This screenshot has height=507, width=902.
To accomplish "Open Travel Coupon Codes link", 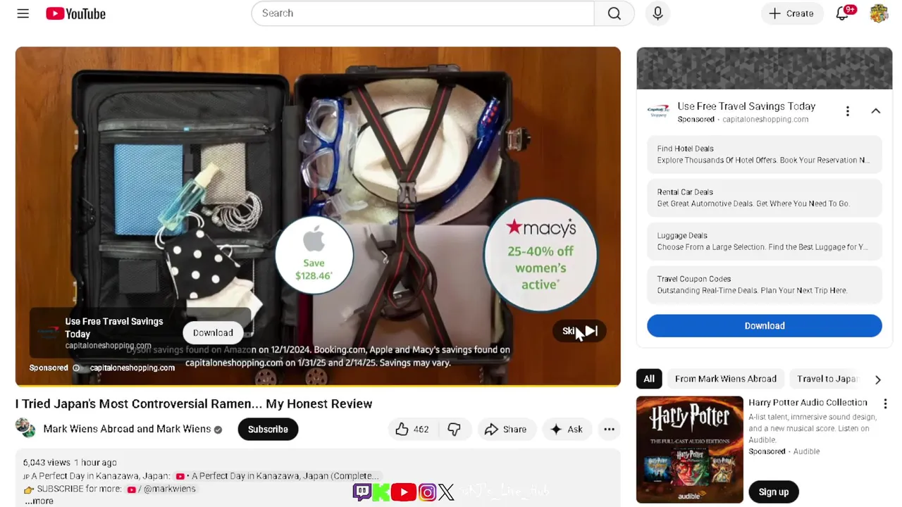I will pyautogui.click(x=765, y=284).
